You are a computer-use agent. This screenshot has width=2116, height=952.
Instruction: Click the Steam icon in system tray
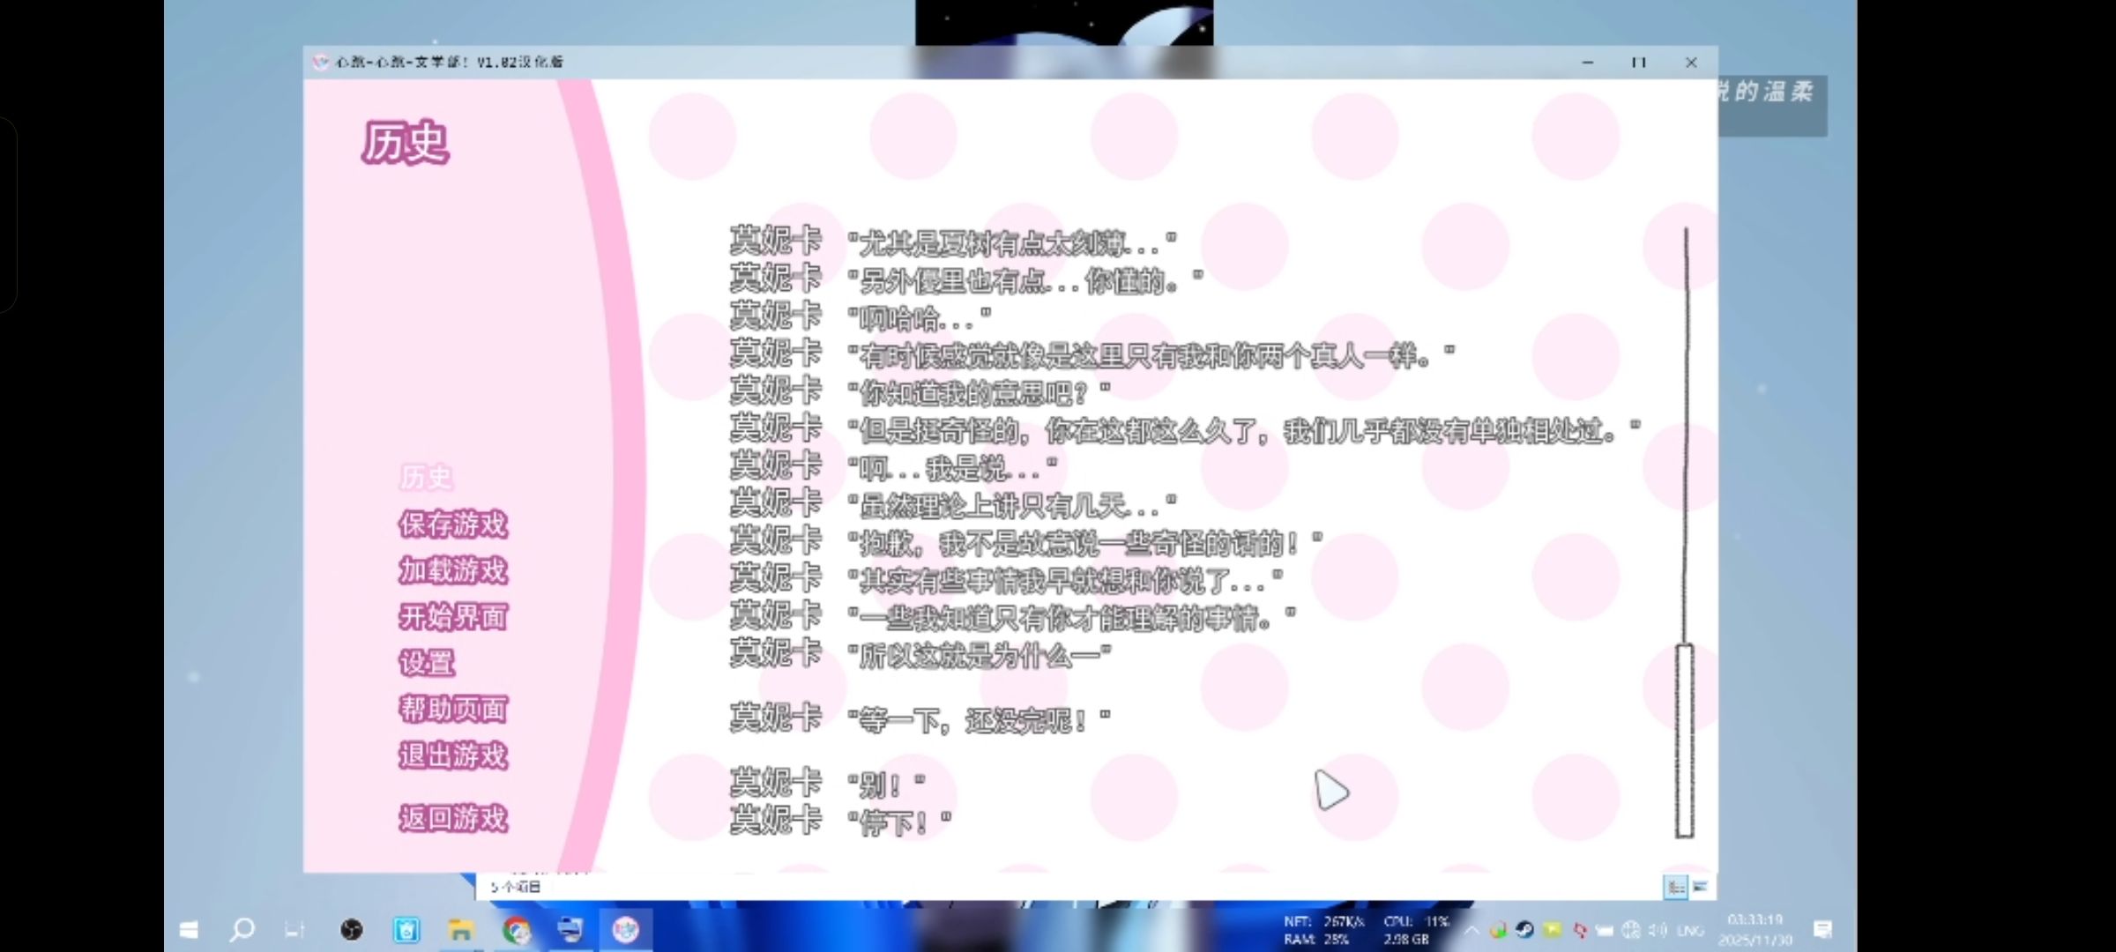point(1524,930)
